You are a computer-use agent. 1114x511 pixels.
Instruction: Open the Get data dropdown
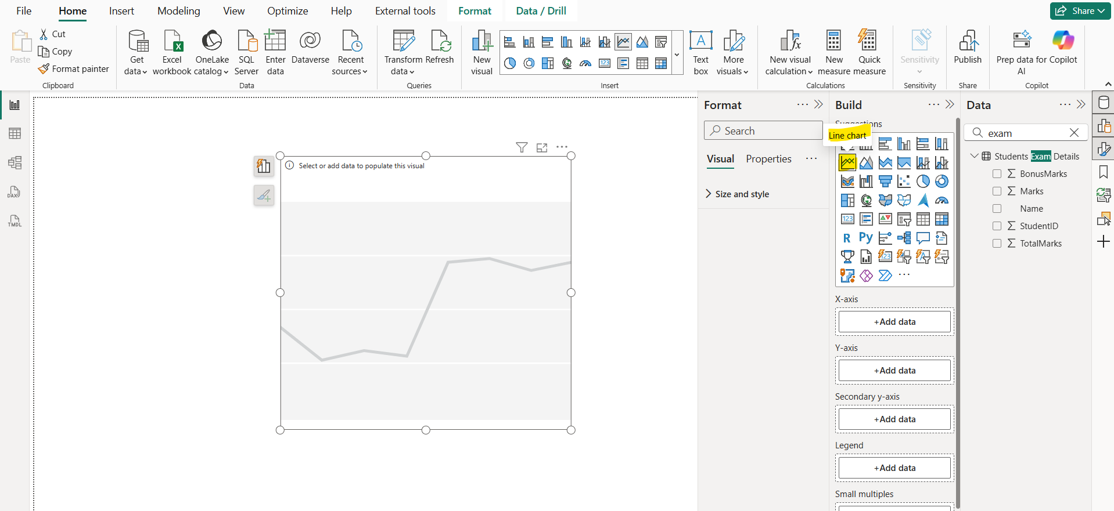(x=136, y=65)
